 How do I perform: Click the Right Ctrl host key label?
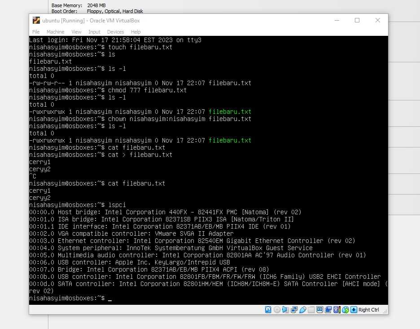(368, 310)
